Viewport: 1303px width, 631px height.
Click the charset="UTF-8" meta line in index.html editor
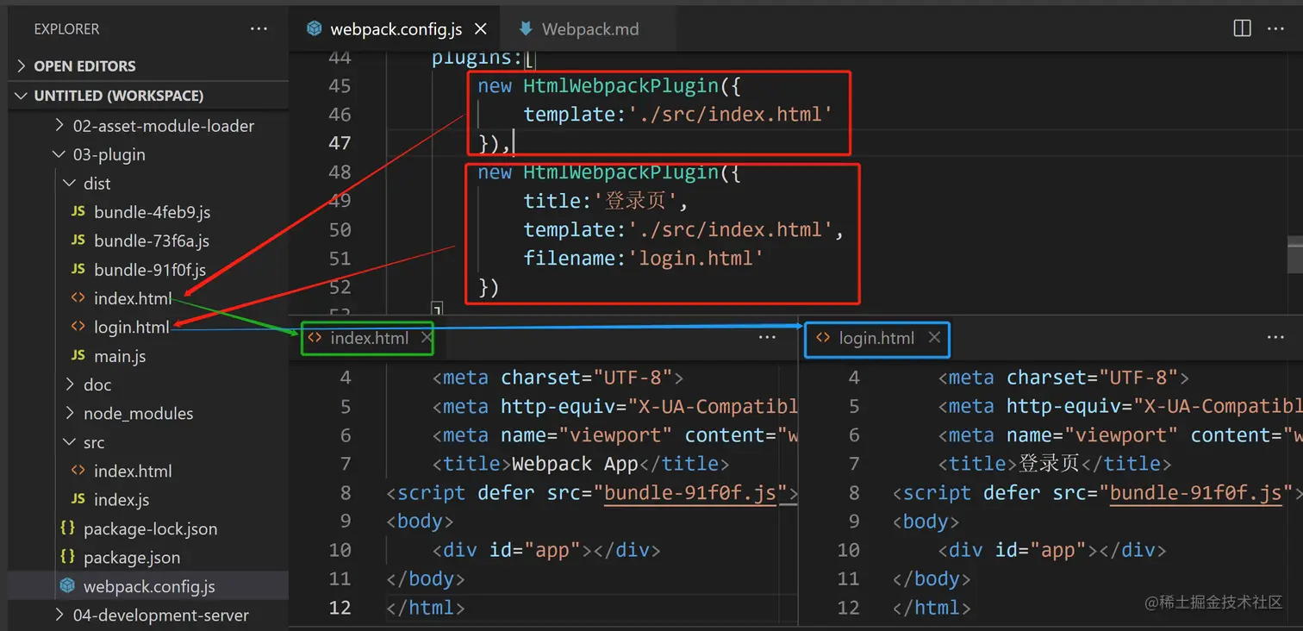[558, 378]
